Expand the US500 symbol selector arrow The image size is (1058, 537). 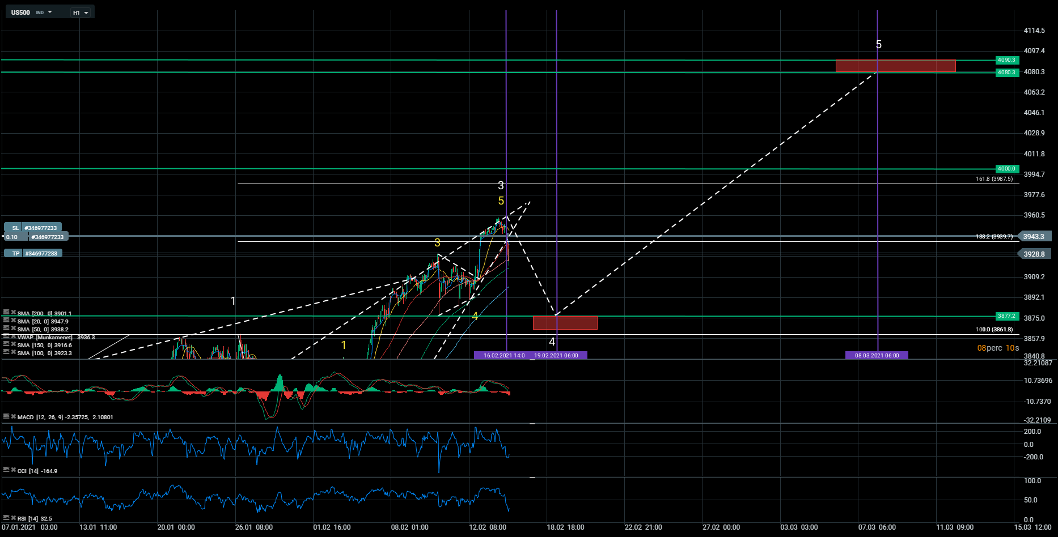50,12
